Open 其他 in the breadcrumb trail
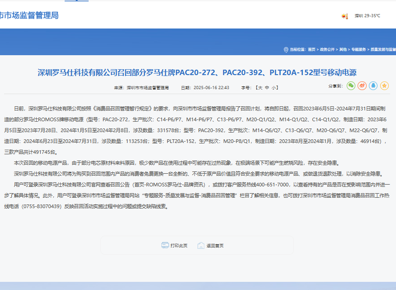 [x=343, y=50]
